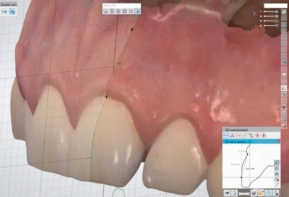Click the 6.07 mm measurement label
Viewport: 289px width, 197px height.
coord(250,169)
